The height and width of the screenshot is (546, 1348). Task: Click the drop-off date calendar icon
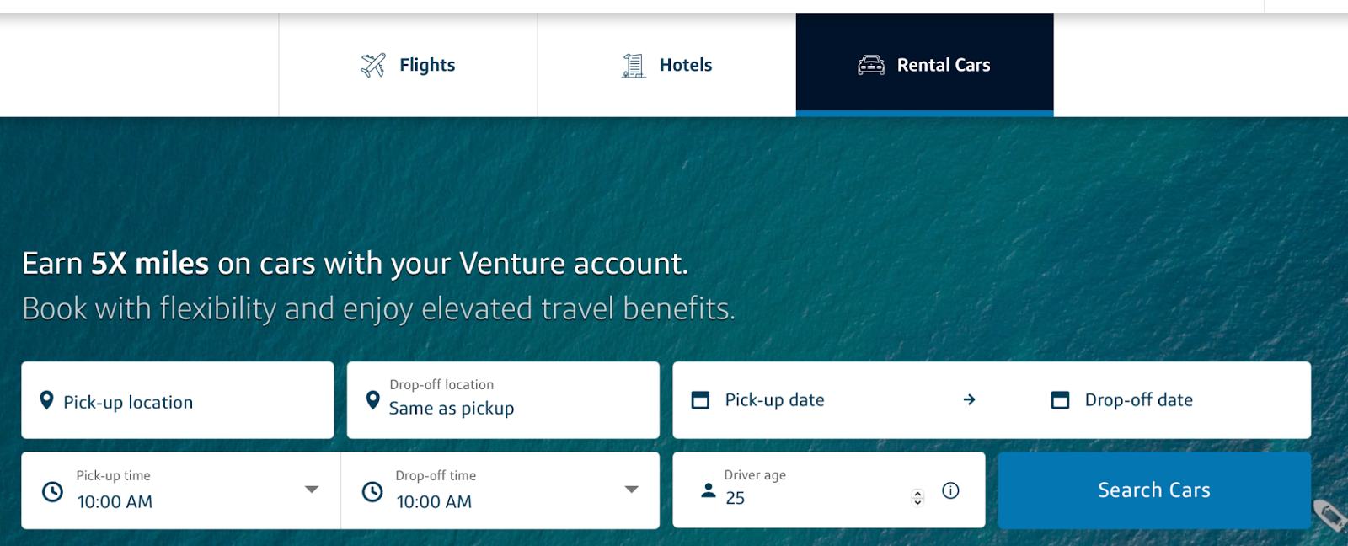point(1060,400)
